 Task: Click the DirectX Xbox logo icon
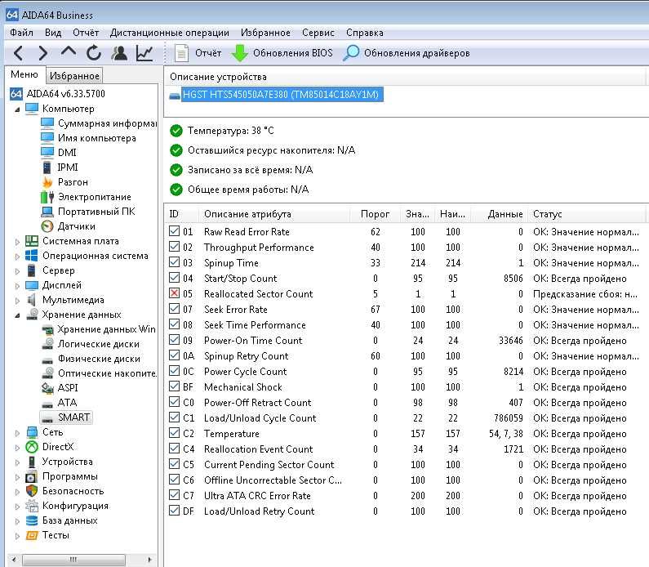coord(32,447)
